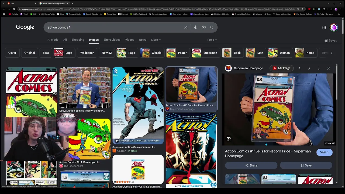Open the Kick bookmark

click(33, 14)
